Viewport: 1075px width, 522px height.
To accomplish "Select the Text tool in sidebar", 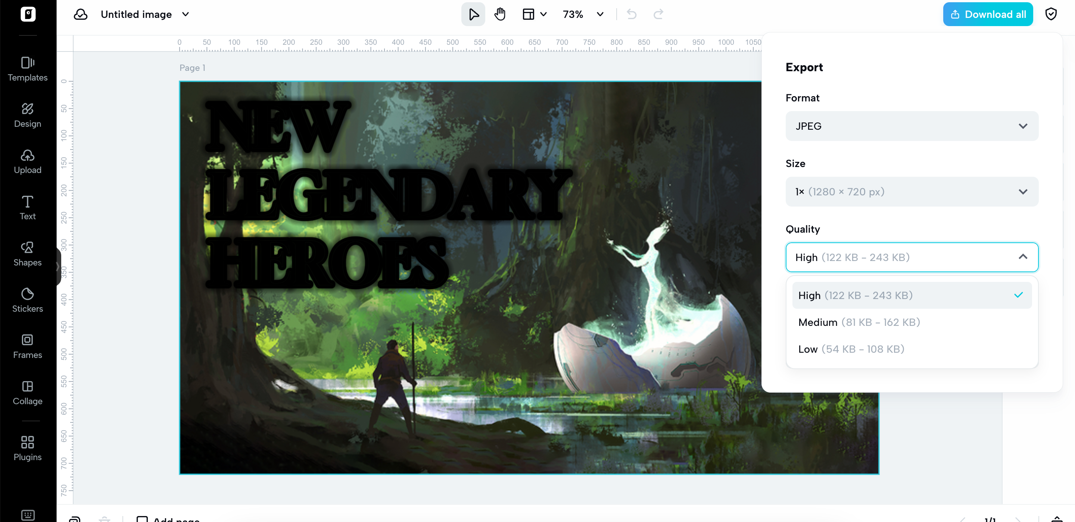I will [x=28, y=207].
